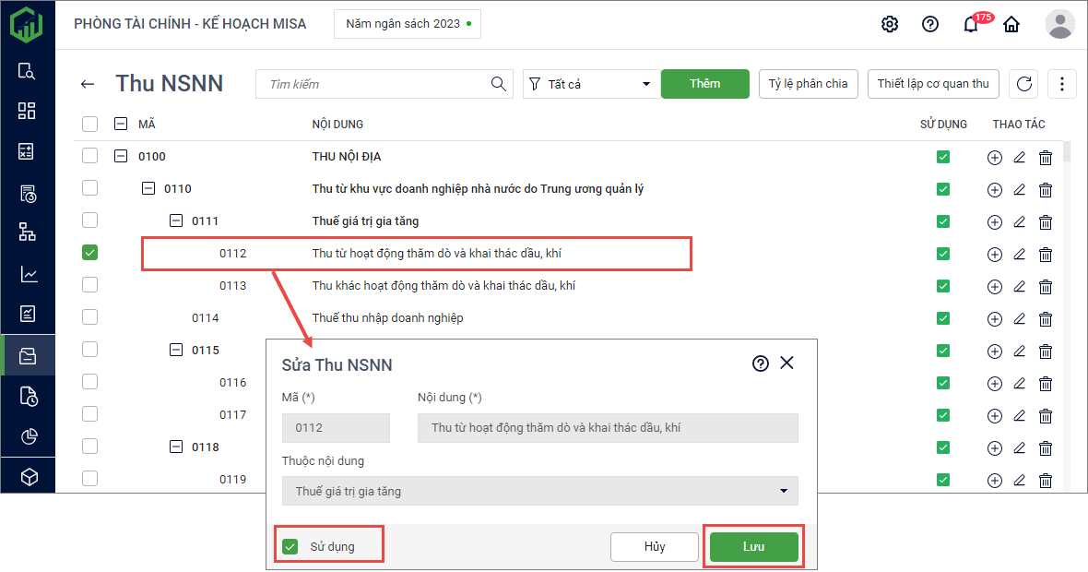Uncheck the selected row 0112 checkbox
This screenshot has width=1088, height=572.
pos(89,252)
